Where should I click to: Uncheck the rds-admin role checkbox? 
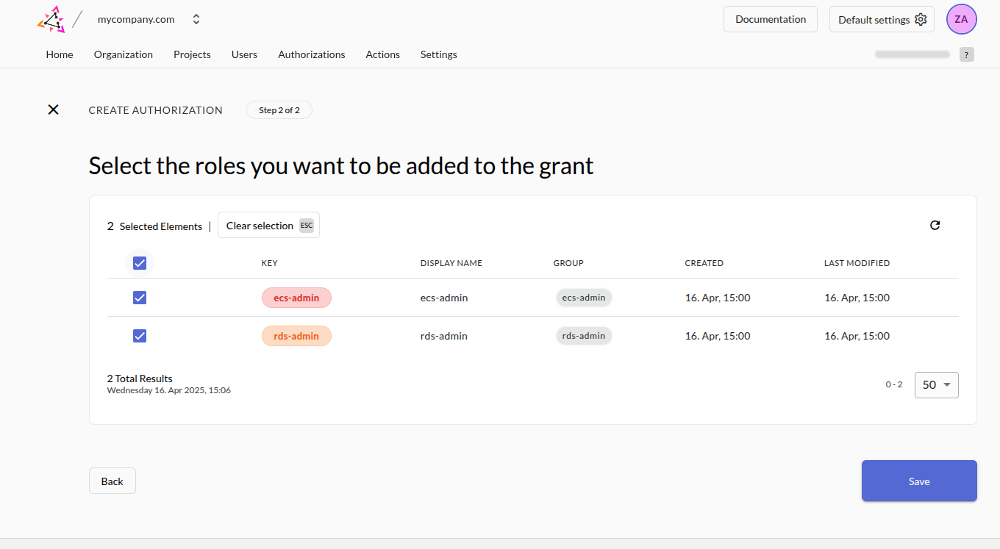pos(140,336)
